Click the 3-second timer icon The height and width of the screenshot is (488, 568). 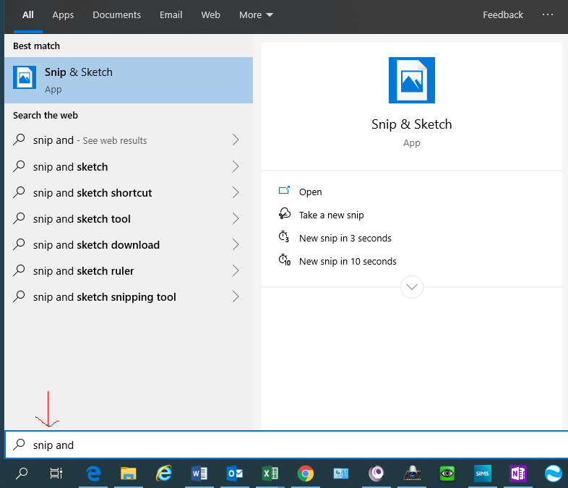click(x=283, y=236)
